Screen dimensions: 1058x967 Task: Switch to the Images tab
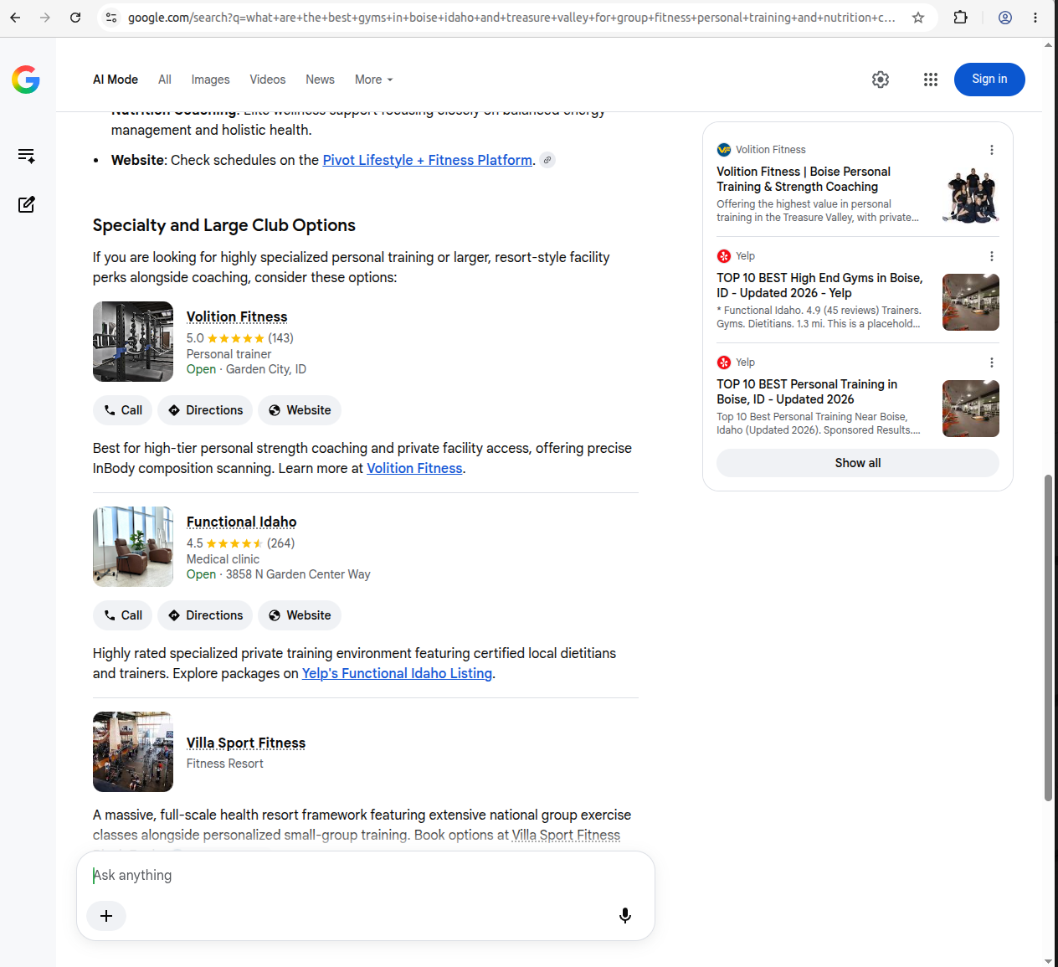[210, 80]
